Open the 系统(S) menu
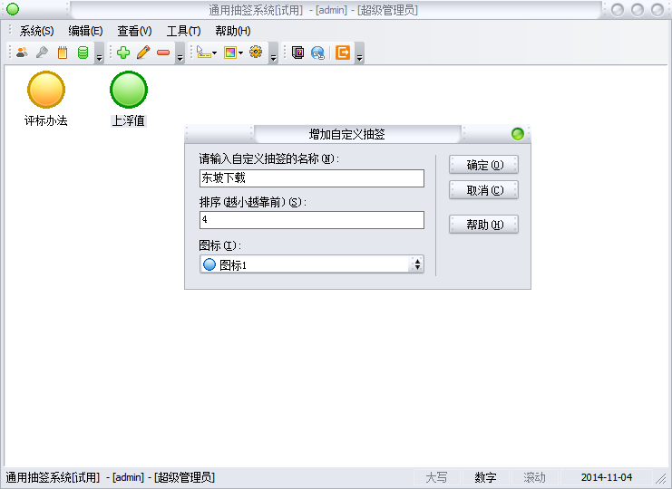 [36, 31]
